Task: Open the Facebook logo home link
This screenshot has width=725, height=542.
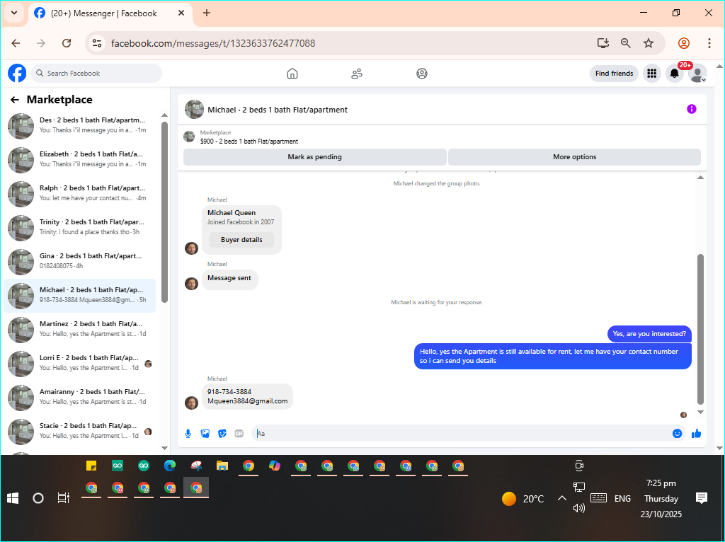Action: pos(17,73)
